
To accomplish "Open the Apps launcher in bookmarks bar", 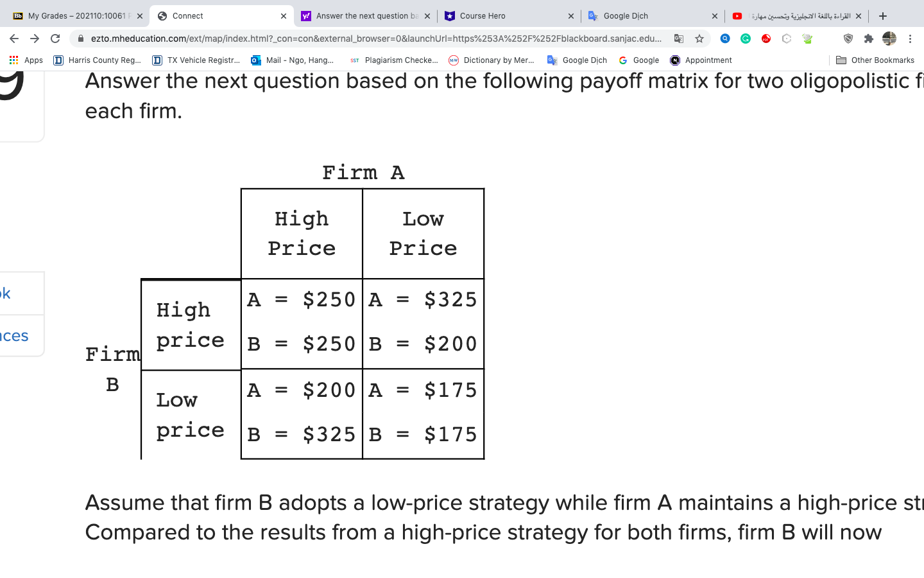I will coord(26,60).
